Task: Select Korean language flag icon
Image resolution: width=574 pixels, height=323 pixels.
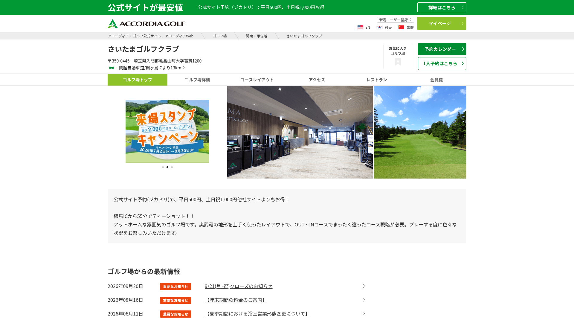Action: (379, 27)
